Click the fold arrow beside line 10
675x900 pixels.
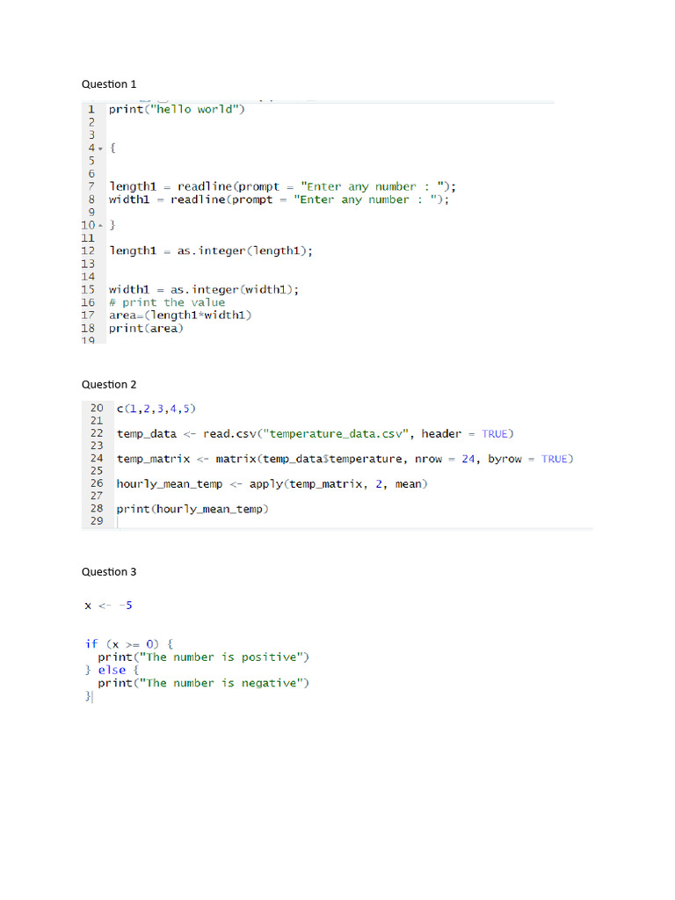100,225
